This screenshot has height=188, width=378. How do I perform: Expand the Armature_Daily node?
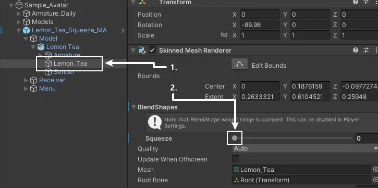pyautogui.click(x=19, y=14)
